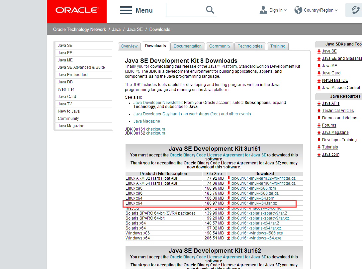
Task: Select Java TV in left sidebar
Action: pos(84,104)
